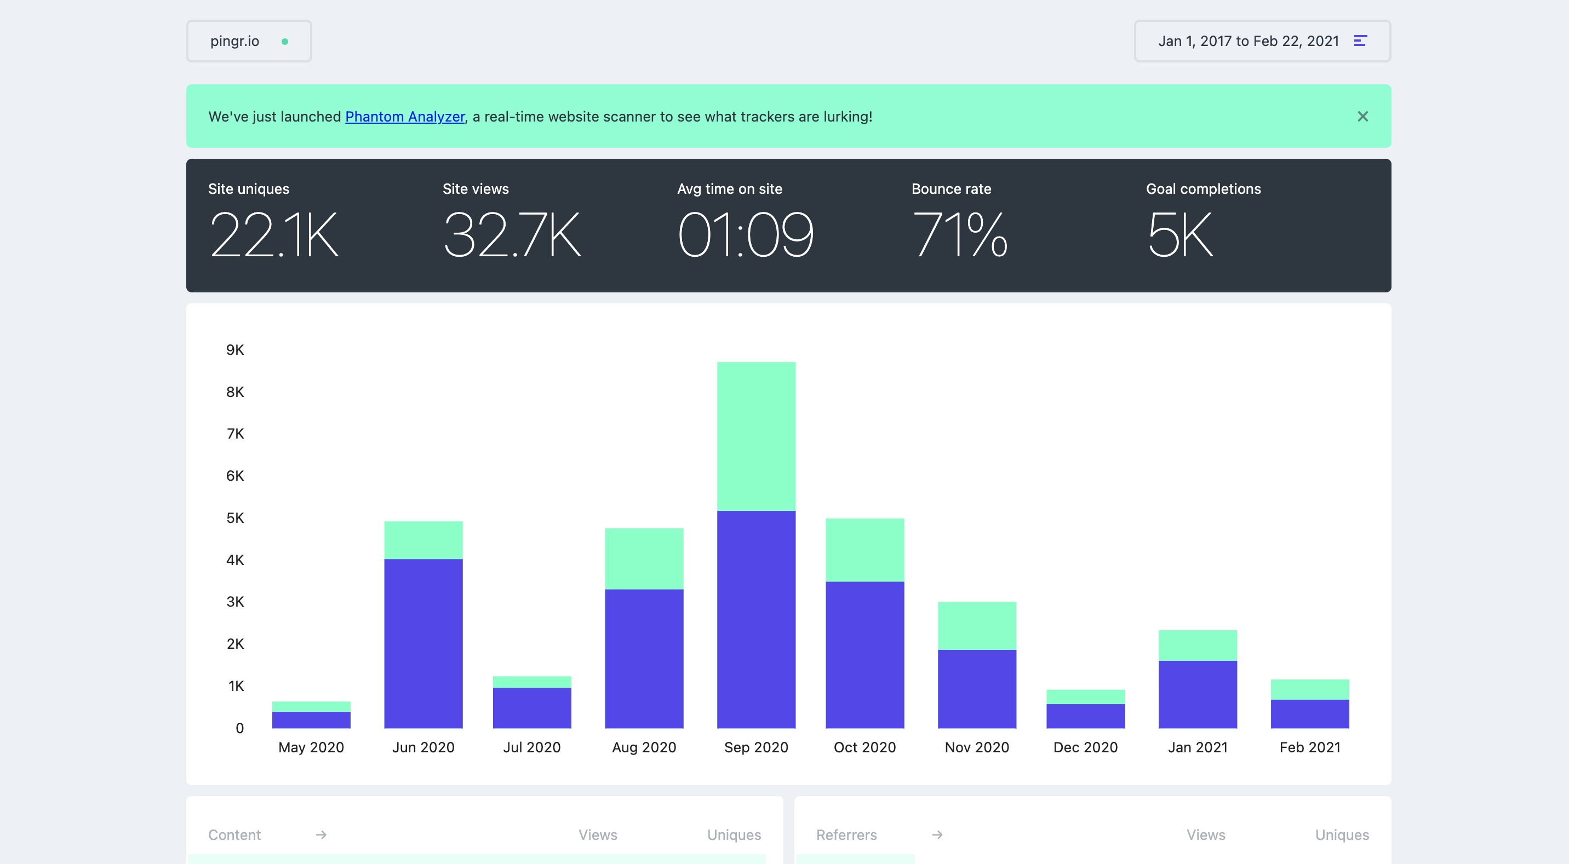This screenshot has height=864, width=1569.
Task: Follow the Phantom Analyzer link
Action: (404, 116)
